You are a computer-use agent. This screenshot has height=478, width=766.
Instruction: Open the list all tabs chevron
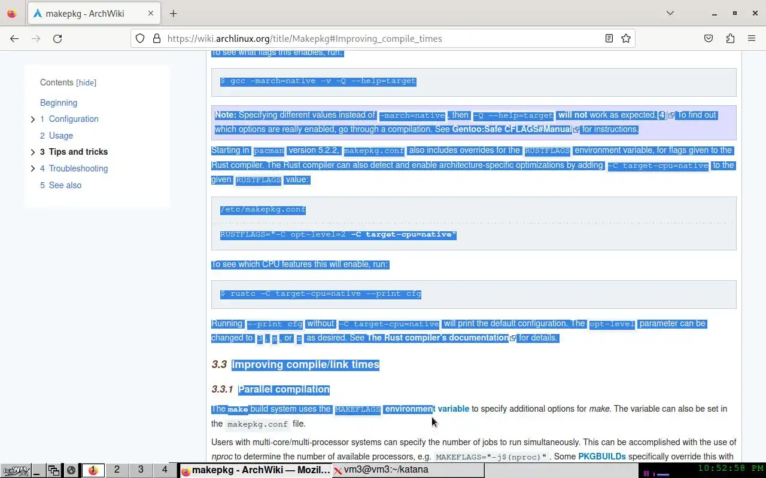[670, 13]
